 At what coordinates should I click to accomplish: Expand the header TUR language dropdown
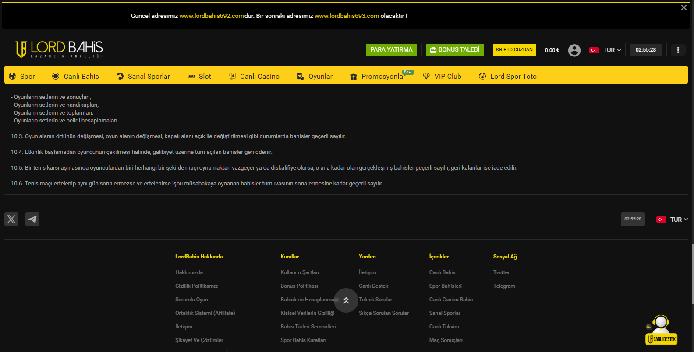click(612, 50)
